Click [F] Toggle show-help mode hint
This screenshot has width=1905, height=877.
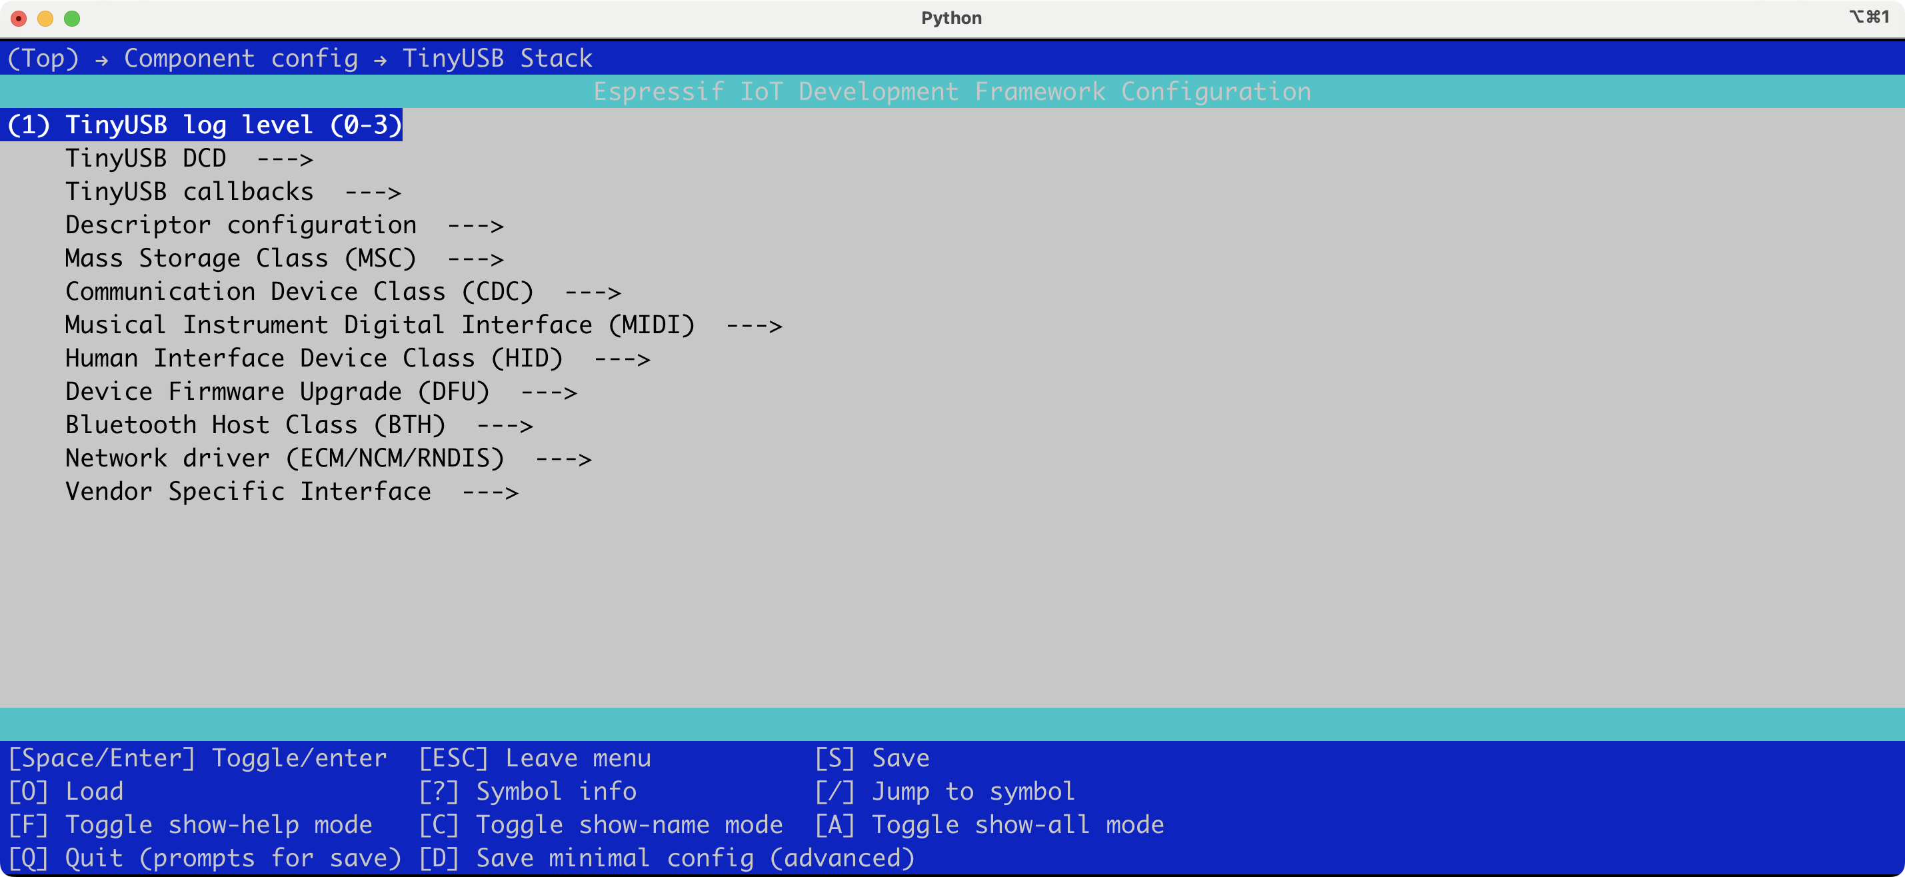pyautogui.click(x=190, y=824)
